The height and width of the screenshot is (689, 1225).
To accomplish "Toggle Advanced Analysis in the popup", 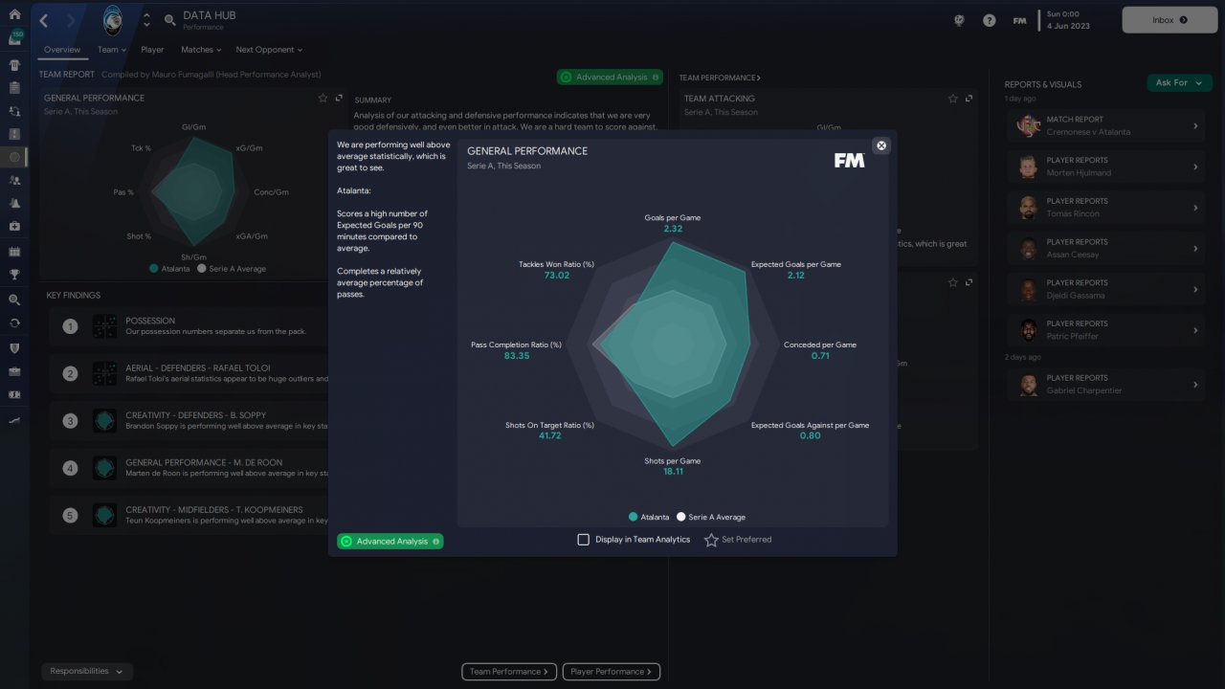I will (390, 542).
